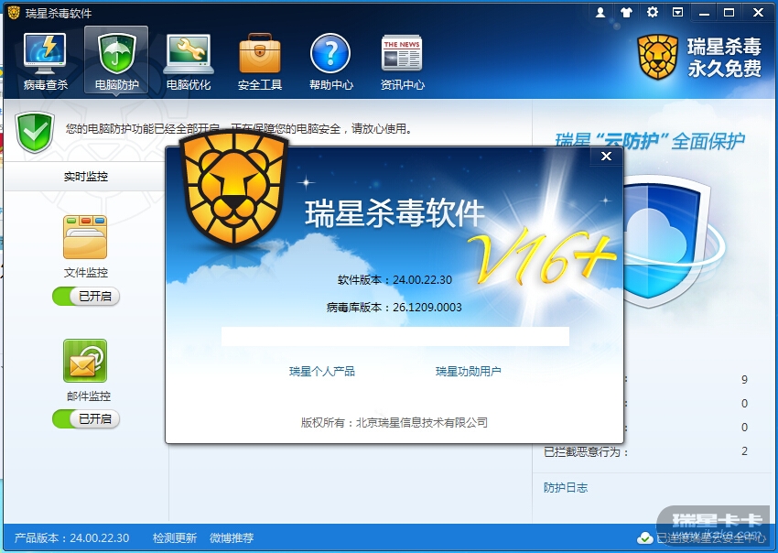Image resolution: width=778 pixels, height=553 pixels.
Task: Click the 瑞星 lion logo in title bar
Action: [x=14, y=13]
